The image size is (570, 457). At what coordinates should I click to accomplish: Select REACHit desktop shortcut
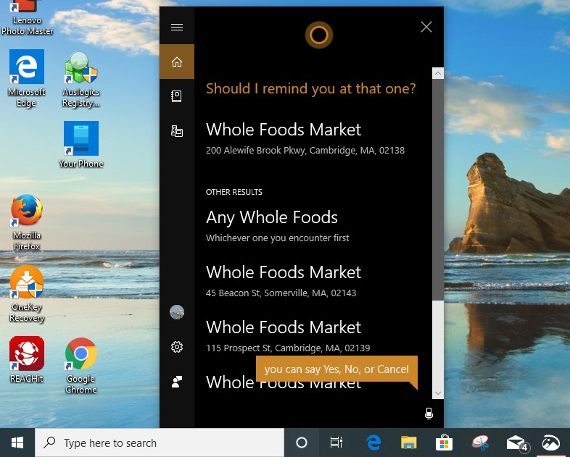click(27, 359)
